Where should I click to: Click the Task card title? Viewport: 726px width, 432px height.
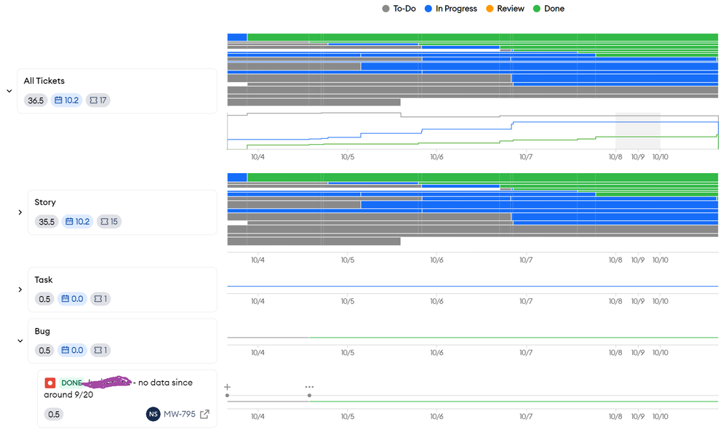point(44,280)
